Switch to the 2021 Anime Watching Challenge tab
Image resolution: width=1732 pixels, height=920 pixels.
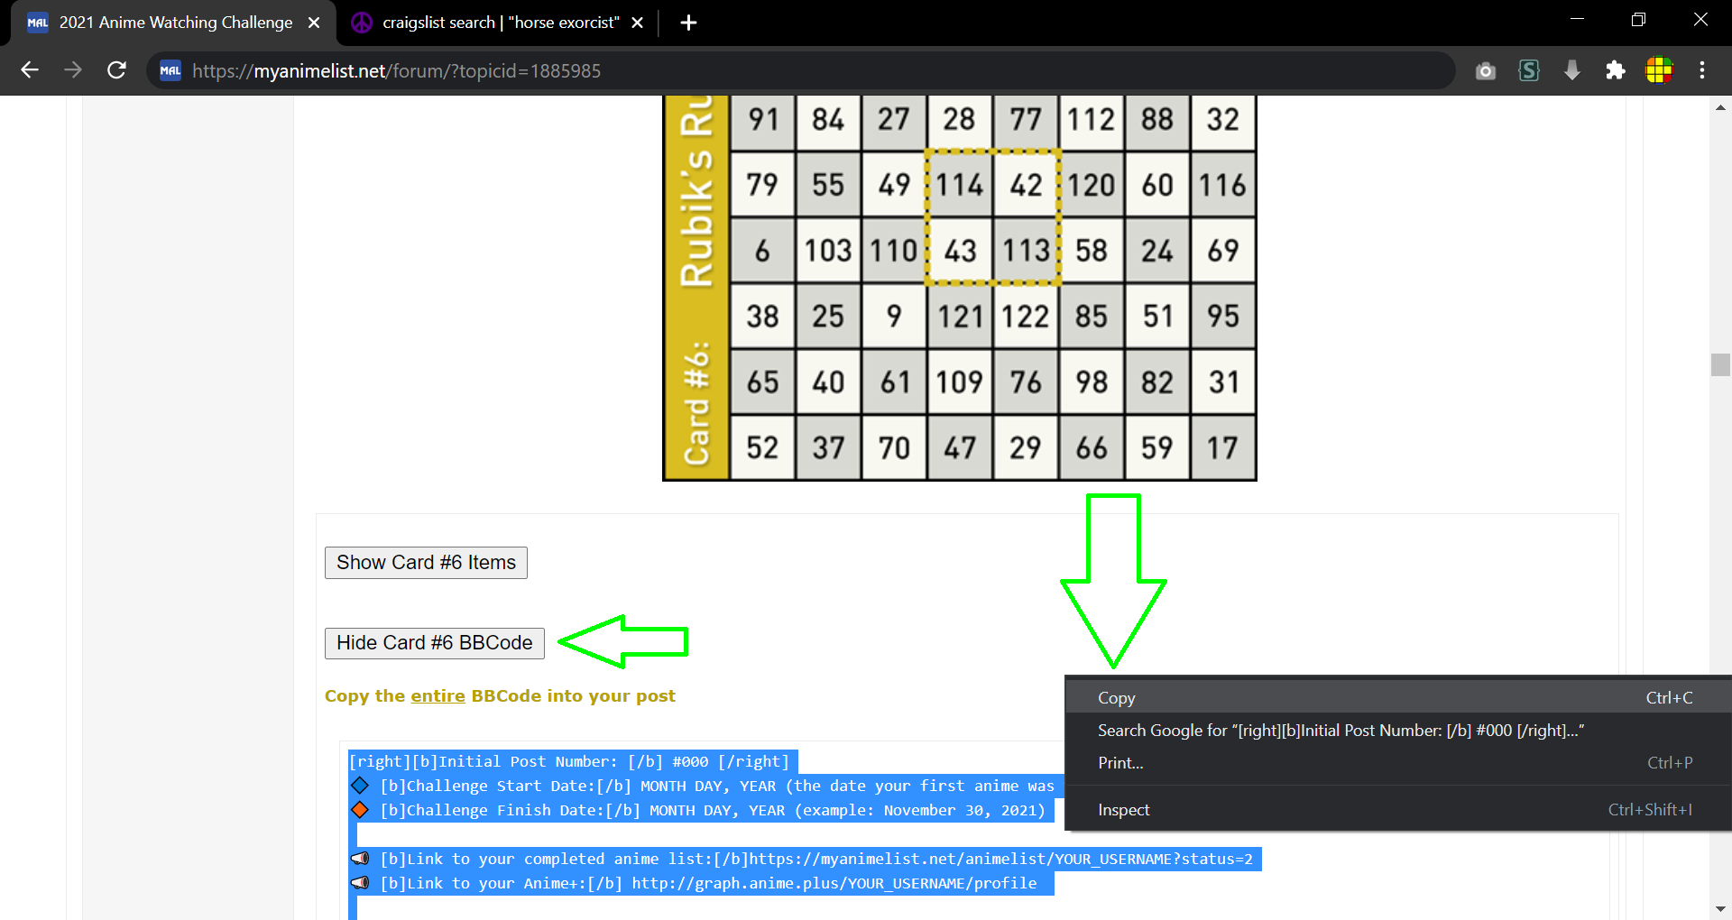tap(174, 23)
